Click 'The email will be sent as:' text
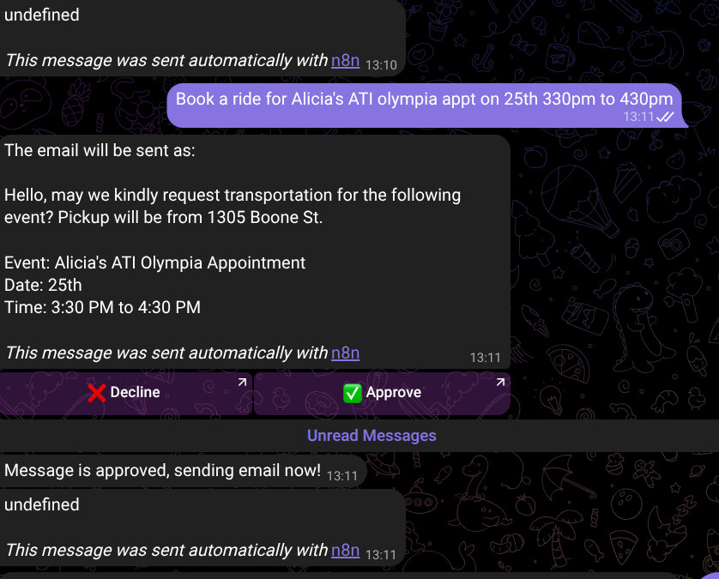719x579 pixels. (x=100, y=150)
